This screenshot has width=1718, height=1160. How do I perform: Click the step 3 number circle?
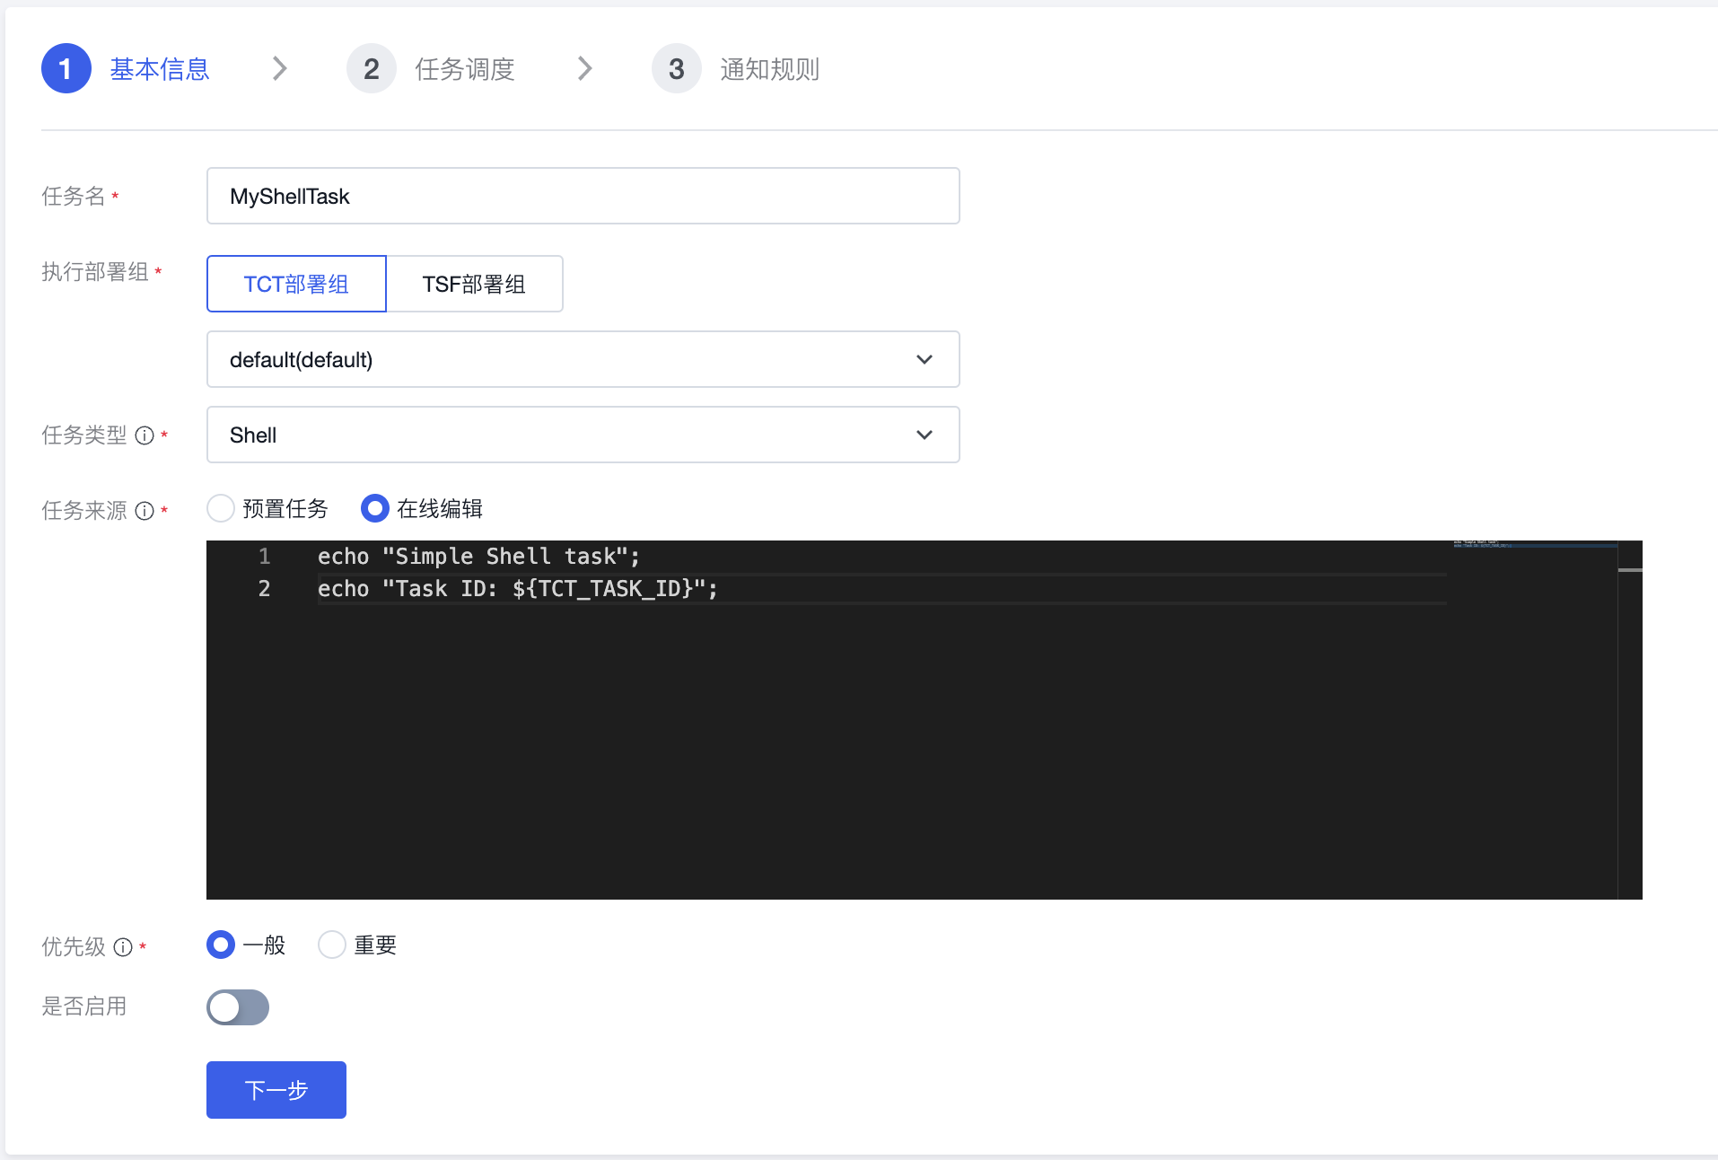(x=677, y=68)
